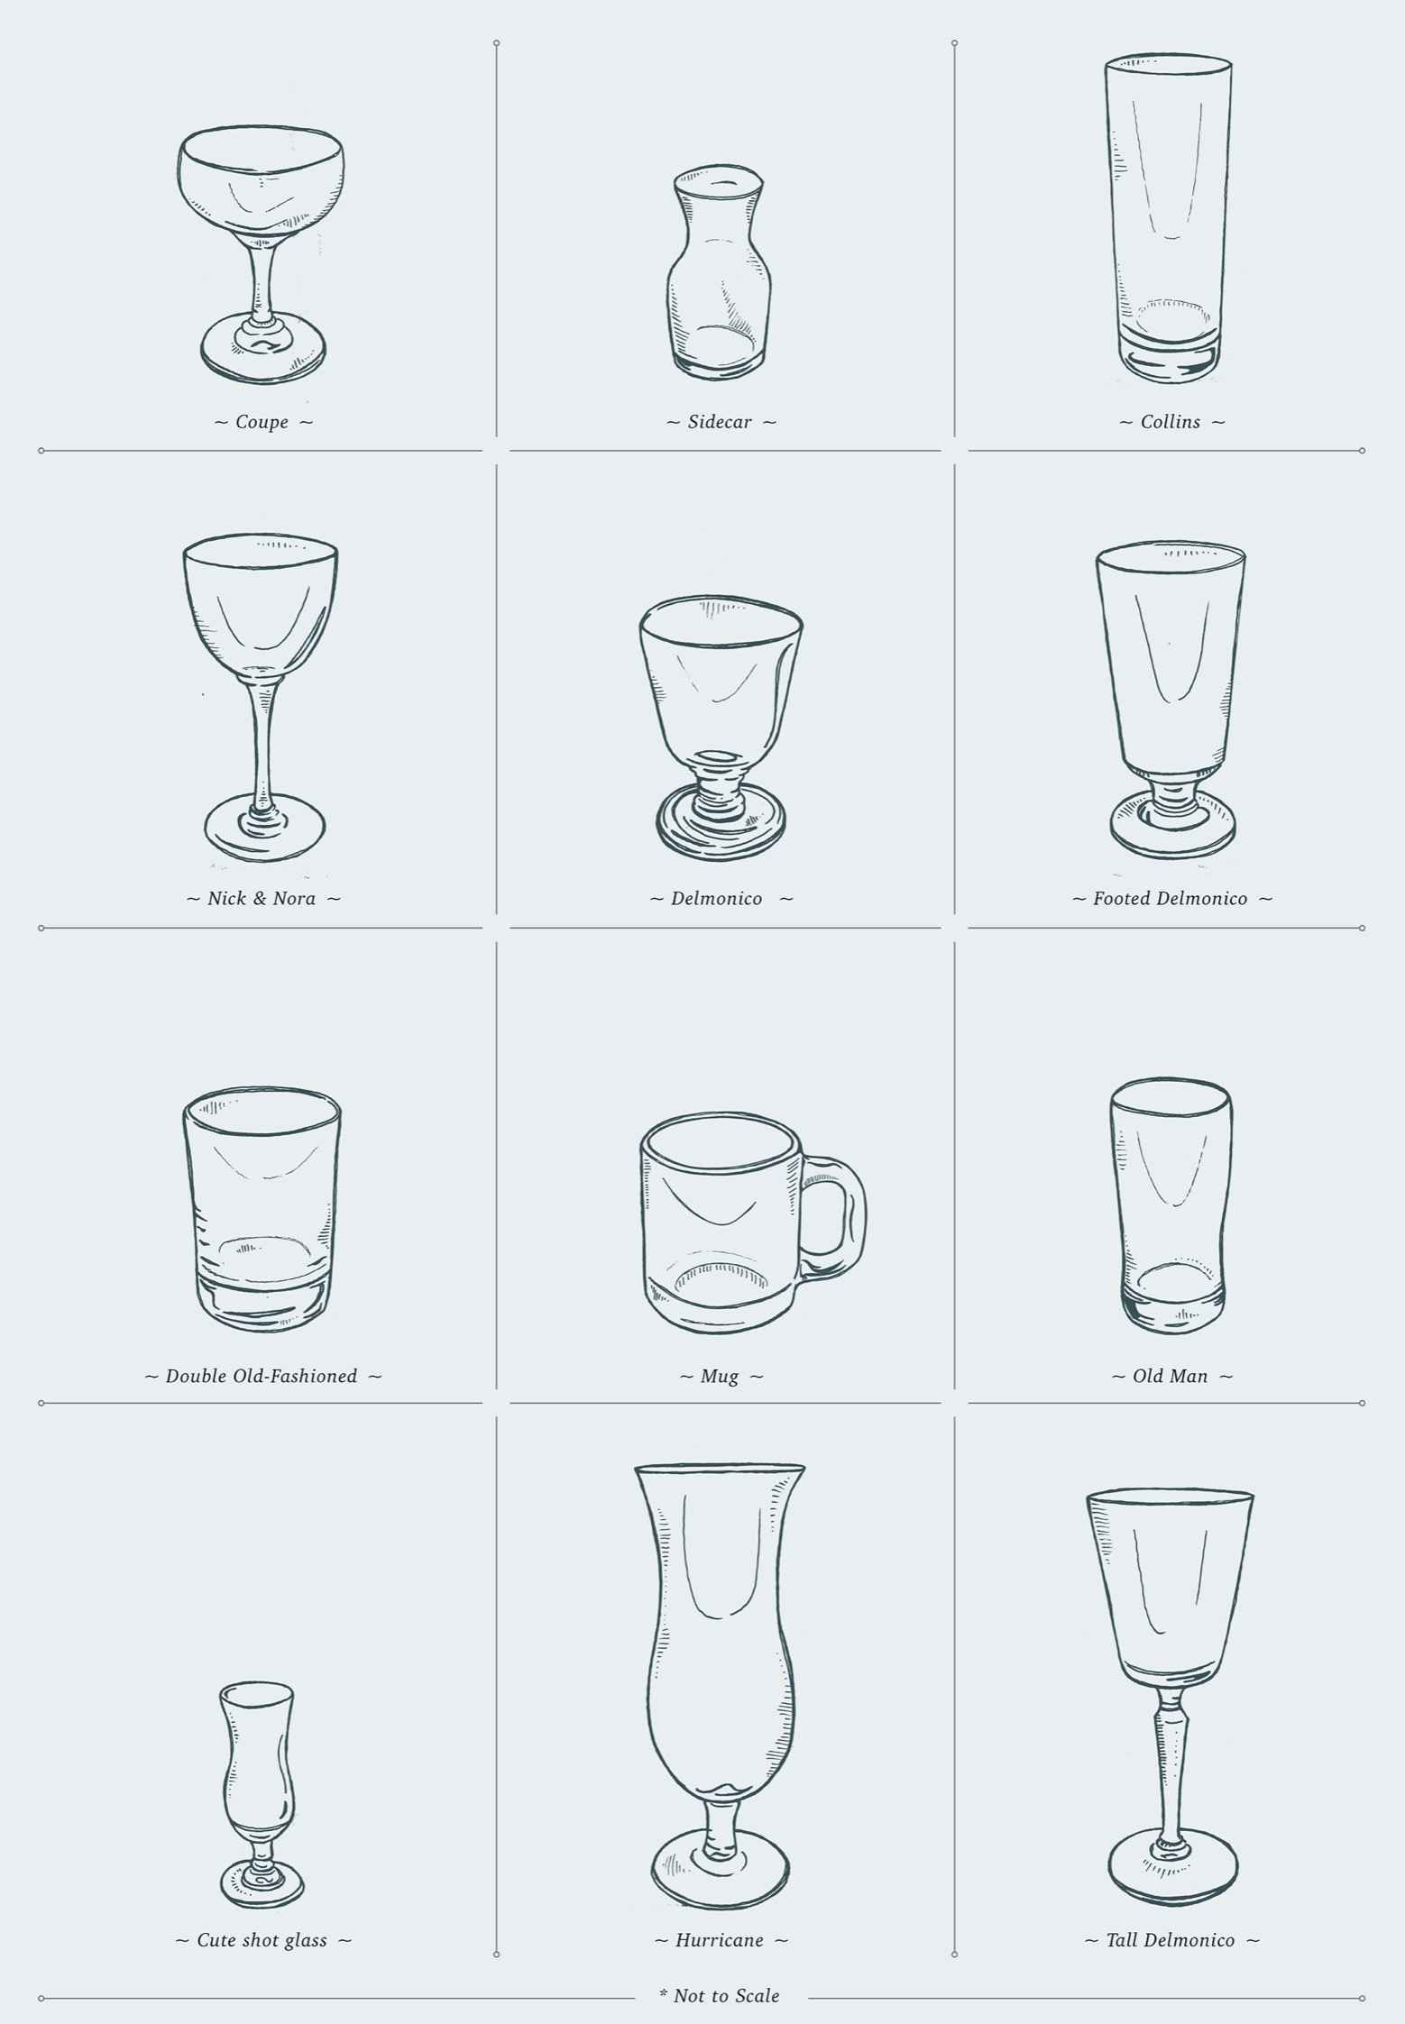This screenshot has height=2024, width=1405.
Task: Click the Coupe glass illustration
Action: (261, 255)
